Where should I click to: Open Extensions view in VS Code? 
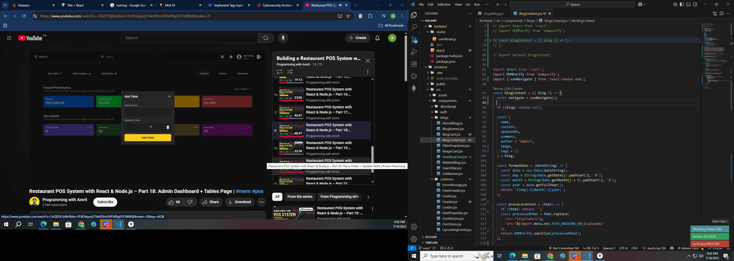click(414, 64)
